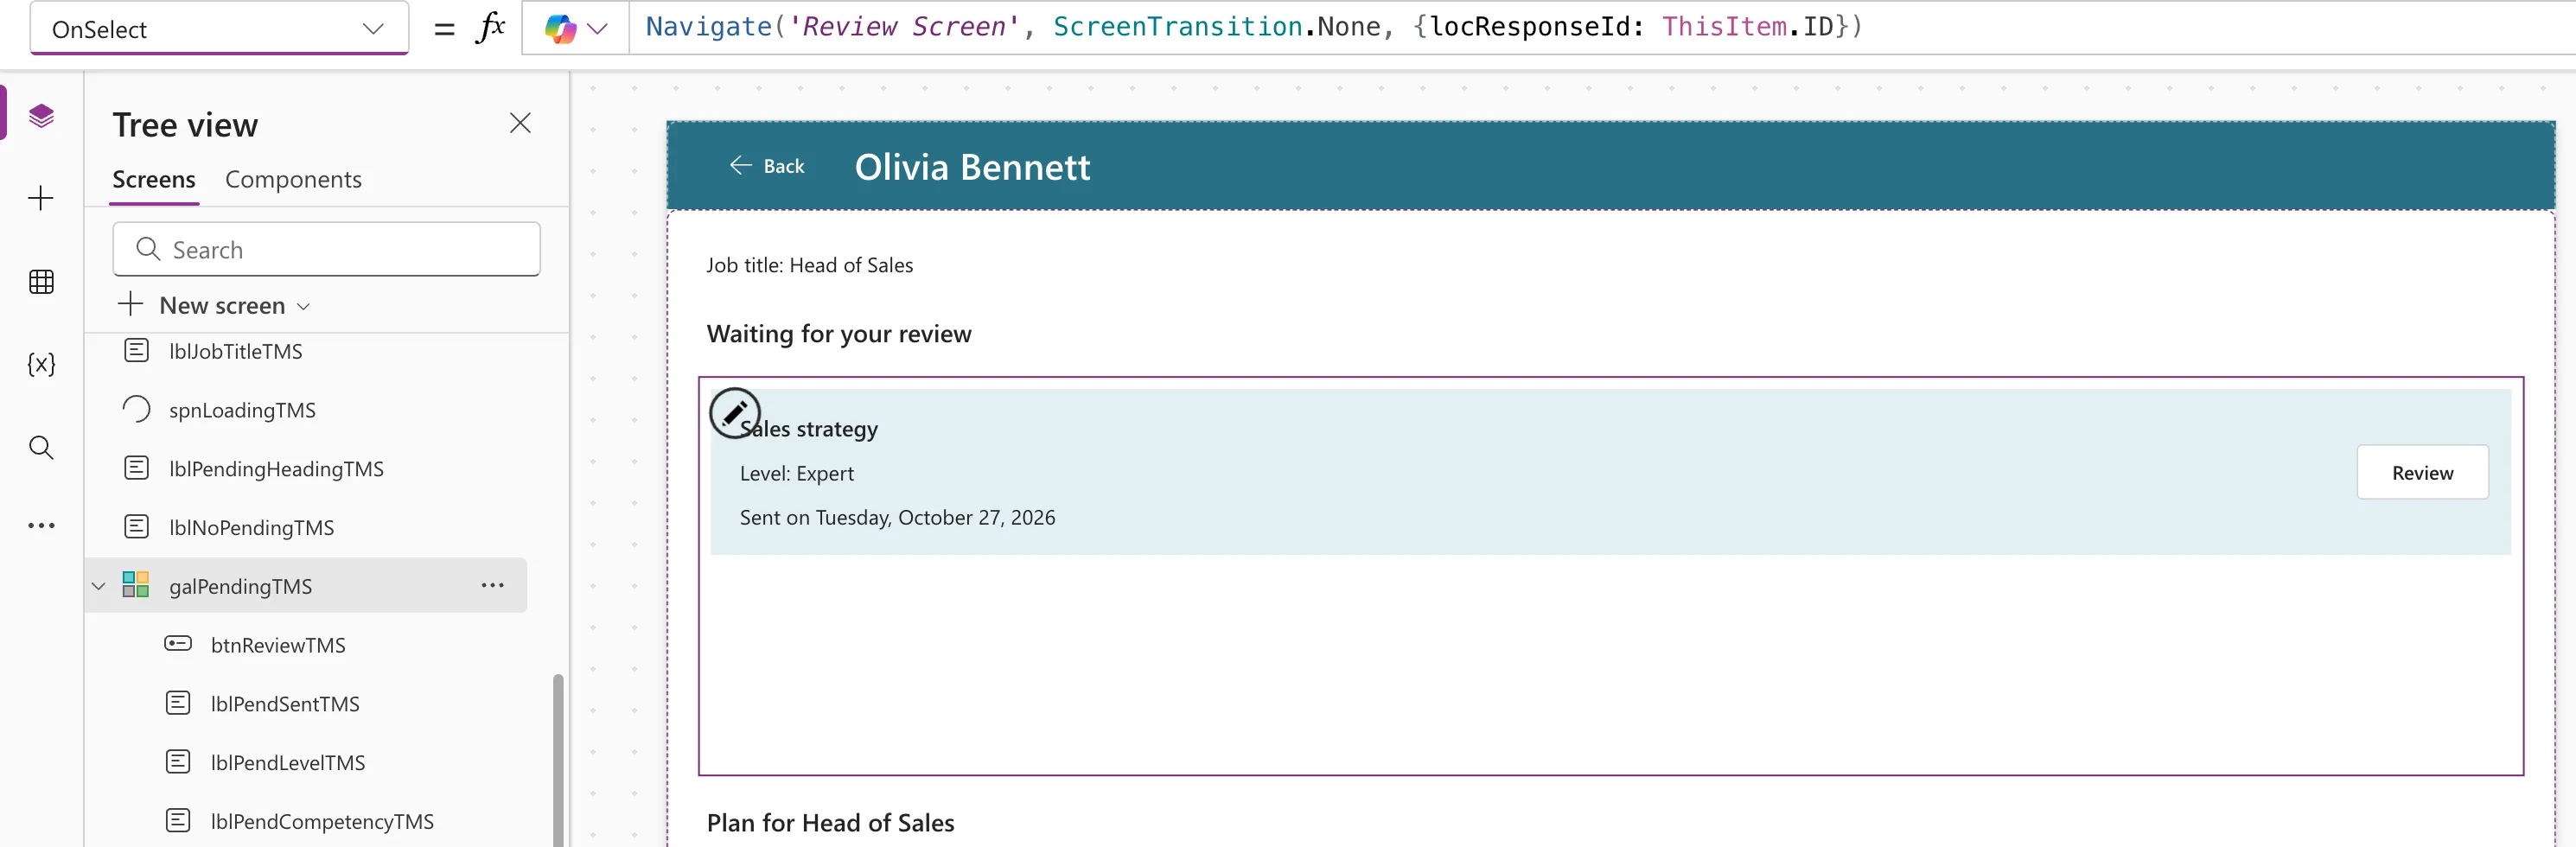Image resolution: width=2576 pixels, height=847 pixels.
Task: Click the Insert plus icon in sidebar
Action: pyautogui.click(x=41, y=198)
